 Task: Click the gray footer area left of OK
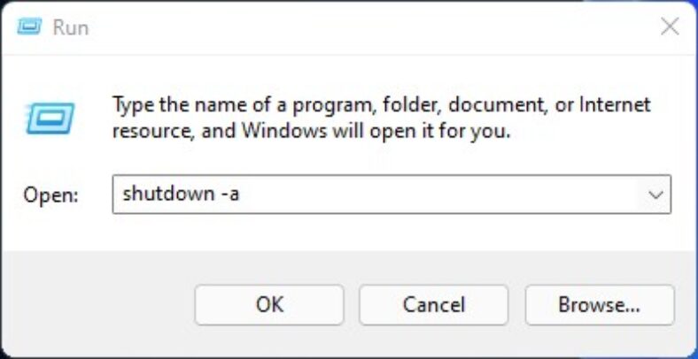(98, 305)
